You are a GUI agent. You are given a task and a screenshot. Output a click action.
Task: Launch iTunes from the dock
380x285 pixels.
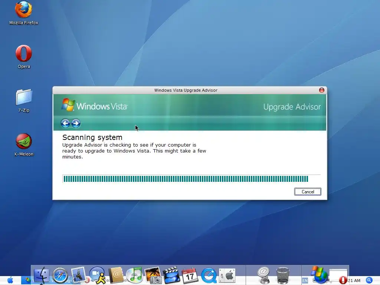click(x=134, y=275)
